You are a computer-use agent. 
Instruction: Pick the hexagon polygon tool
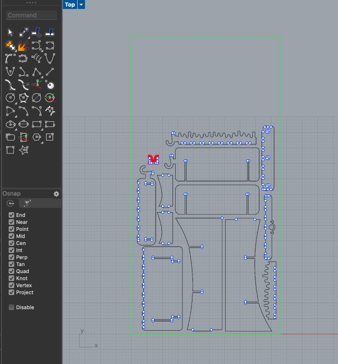pyautogui.click(x=36, y=137)
